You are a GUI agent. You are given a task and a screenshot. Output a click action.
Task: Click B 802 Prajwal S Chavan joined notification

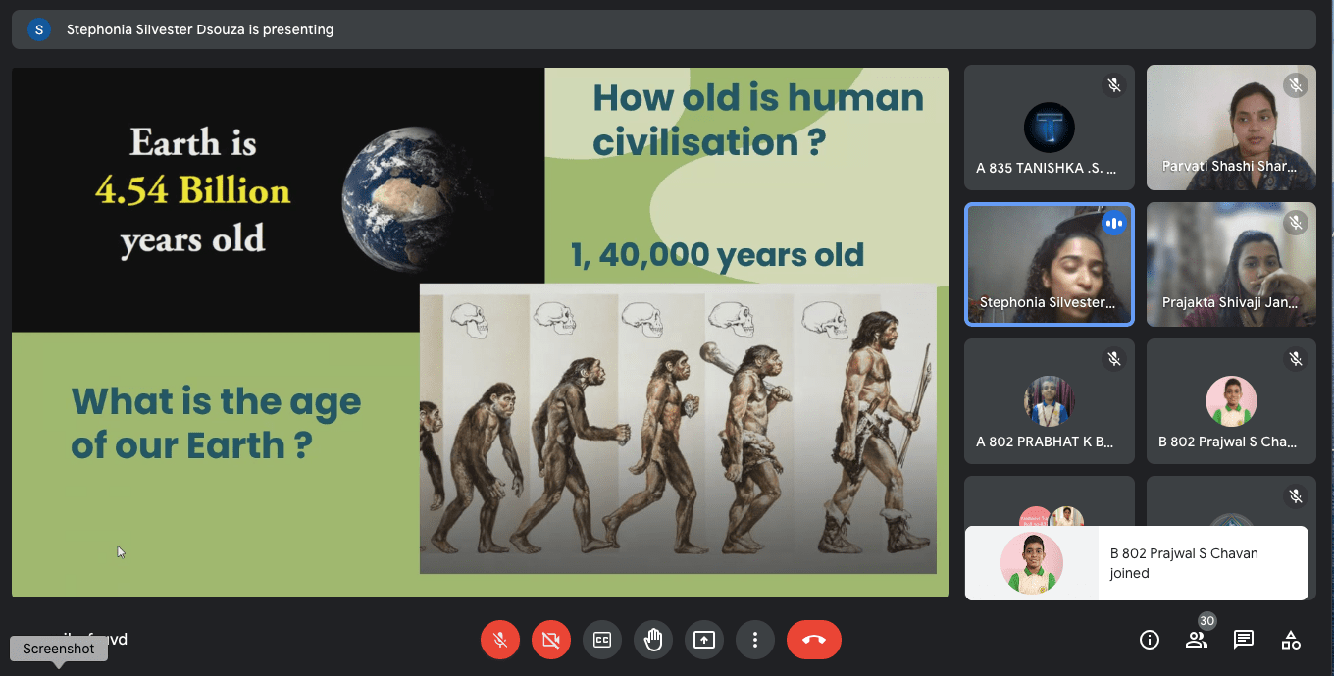1136,563
